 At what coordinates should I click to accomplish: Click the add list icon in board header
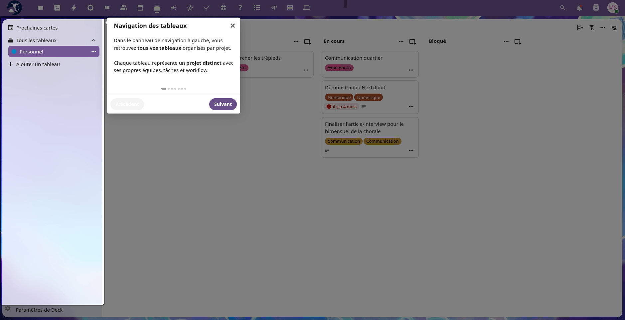(580, 28)
